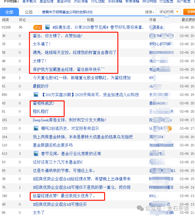Viewport: 195px width, 216px height.
Task: Click read count 181
Action: [x=4, y=120]
